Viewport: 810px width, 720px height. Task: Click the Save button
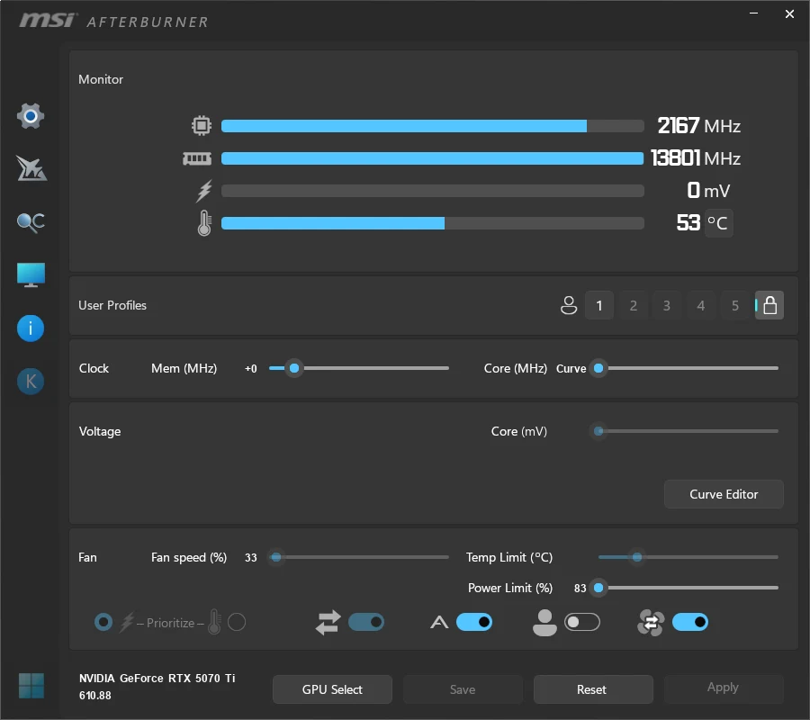coord(463,689)
